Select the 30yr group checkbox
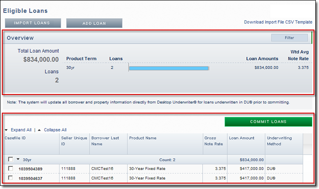This screenshot has width=319, height=189. 10,159
